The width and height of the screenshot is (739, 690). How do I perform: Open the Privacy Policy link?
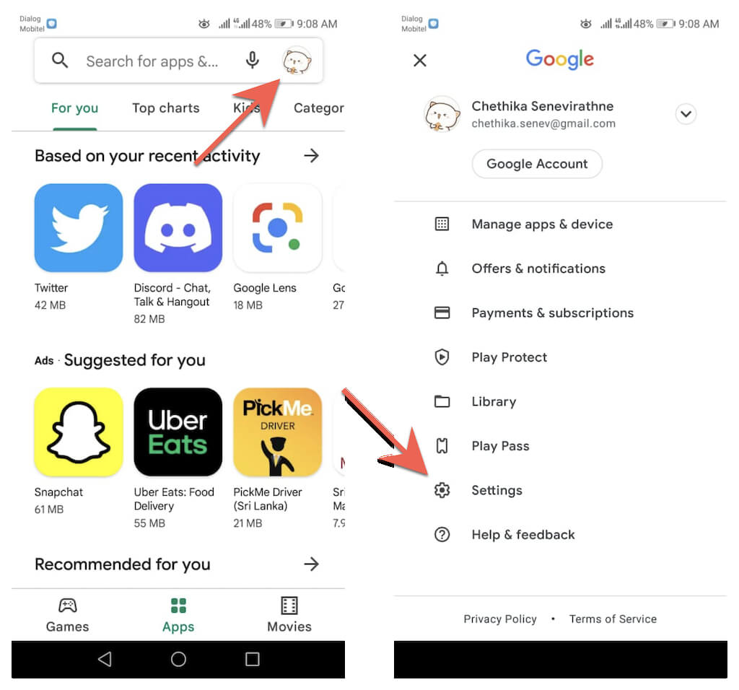(500, 619)
